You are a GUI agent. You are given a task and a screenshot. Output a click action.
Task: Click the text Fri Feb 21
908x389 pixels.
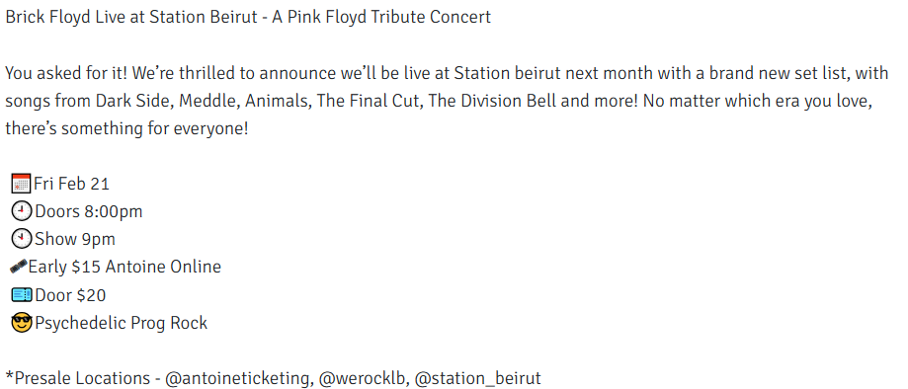tap(72, 184)
